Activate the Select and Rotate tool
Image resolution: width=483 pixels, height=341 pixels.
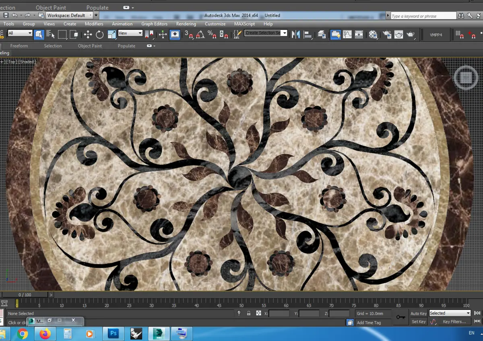pos(99,35)
